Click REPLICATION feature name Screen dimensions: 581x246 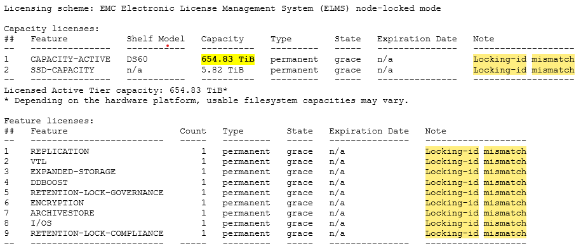pos(60,151)
